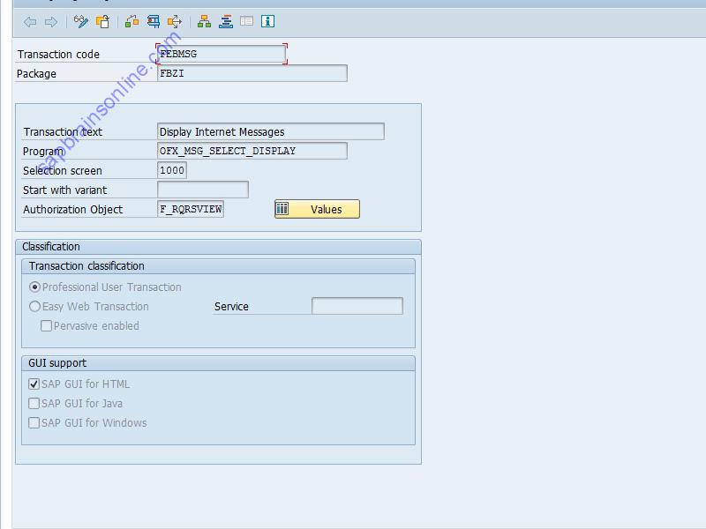This screenshot has height=529, width=706.
Task: Select Professional User Transaction radio button
Action: pos(34,287)
